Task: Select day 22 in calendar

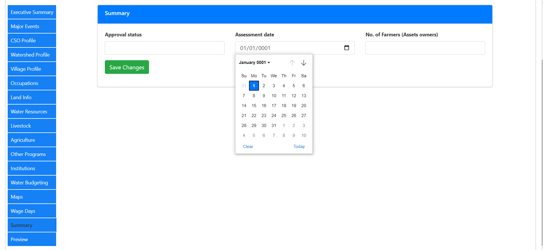Action: click(254, 115)
